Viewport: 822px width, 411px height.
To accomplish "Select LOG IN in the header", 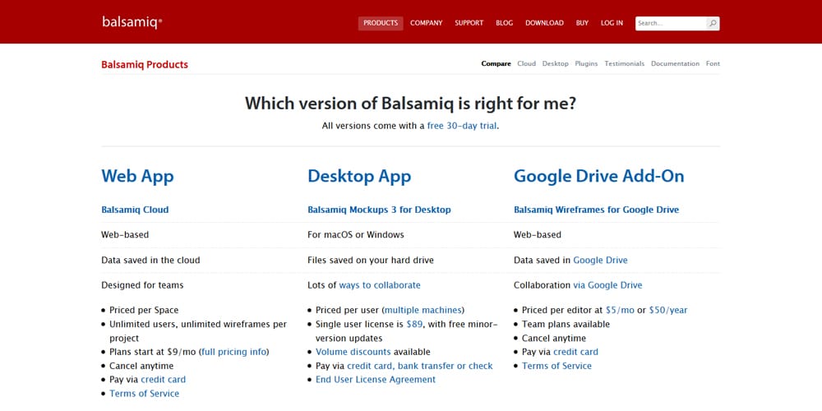I will click(612, 23).
